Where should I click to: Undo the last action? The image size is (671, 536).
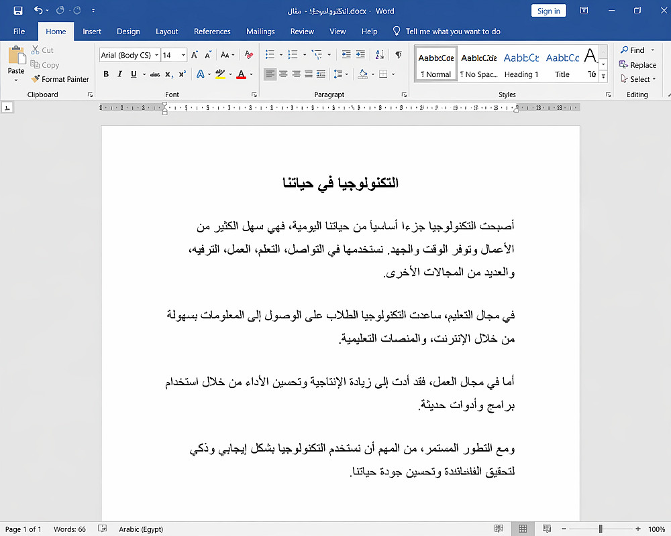(x=38, y=11)
